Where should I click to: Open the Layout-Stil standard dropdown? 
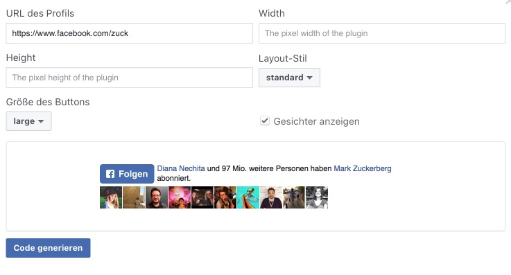pos(289,78)
